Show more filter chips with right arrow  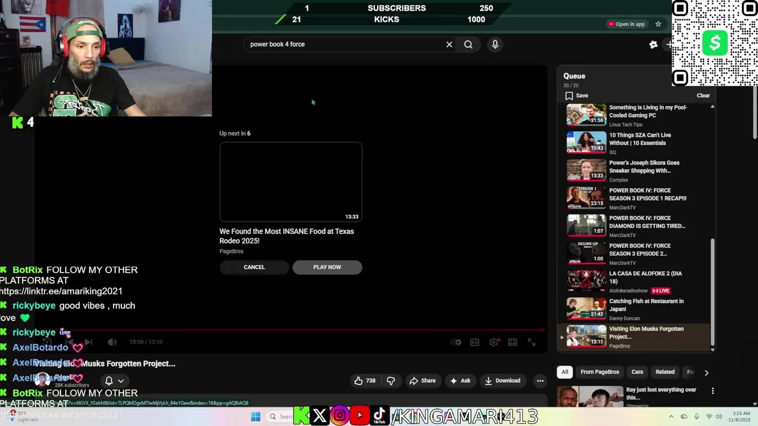(x=706, y=372)
